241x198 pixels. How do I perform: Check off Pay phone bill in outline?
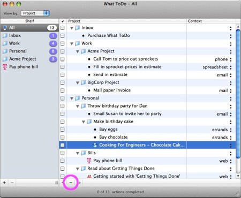(x=63, y=161)
